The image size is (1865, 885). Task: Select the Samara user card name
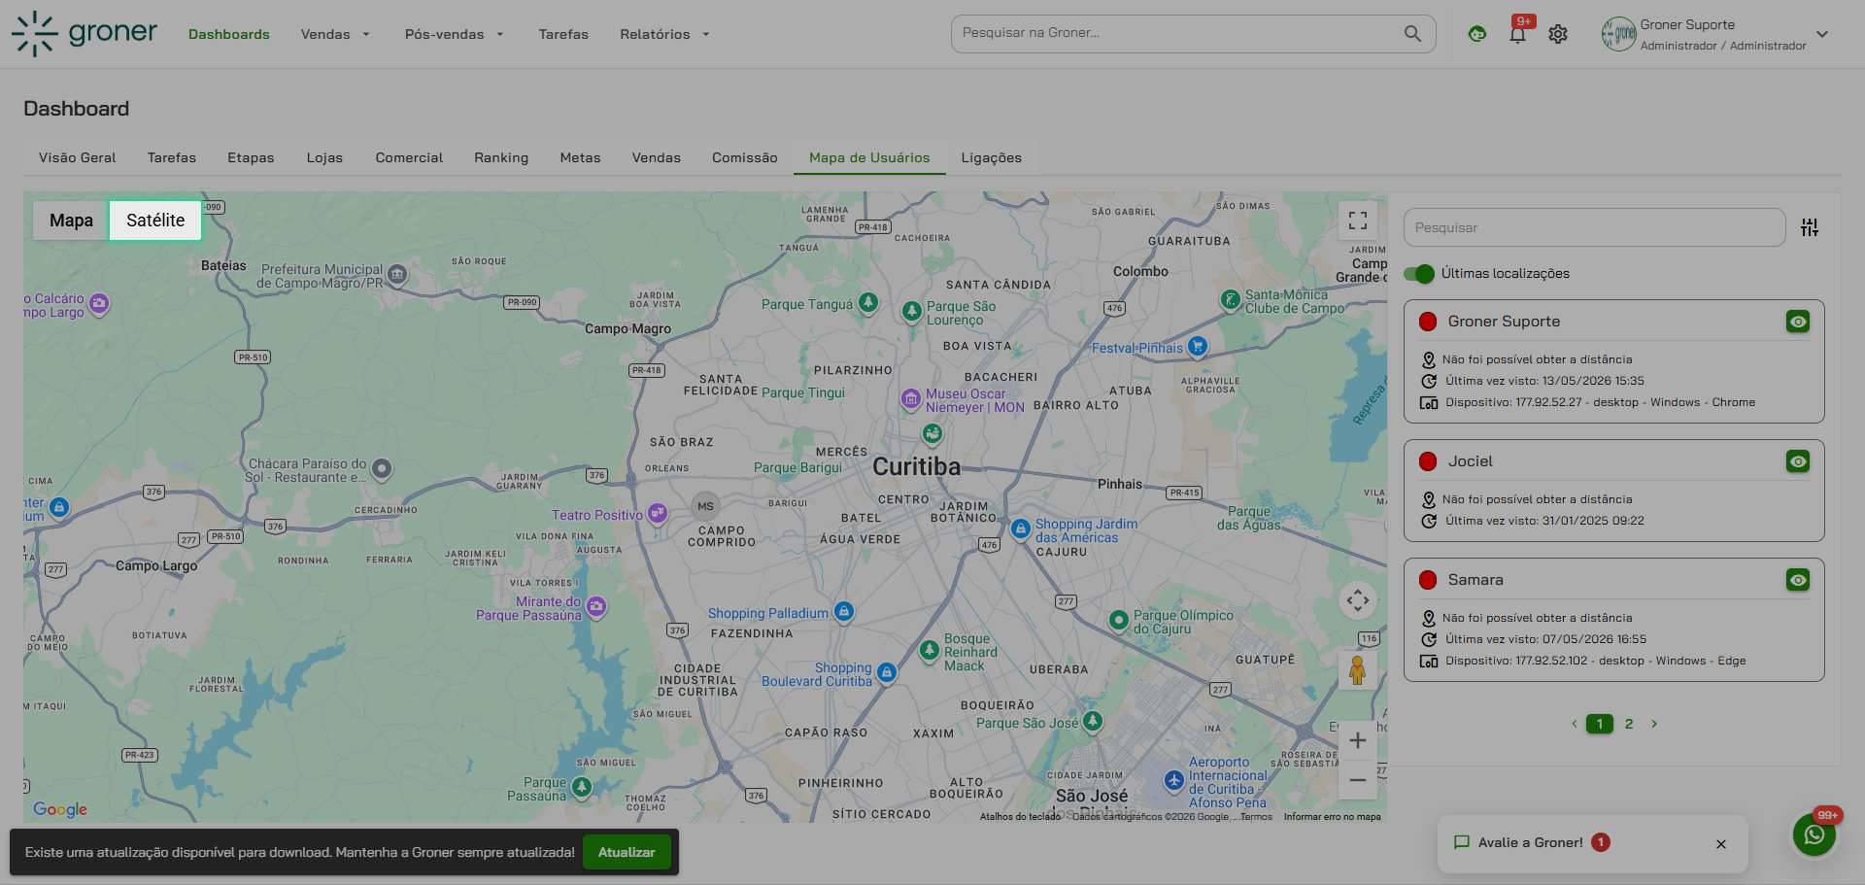click(1475, 580)
